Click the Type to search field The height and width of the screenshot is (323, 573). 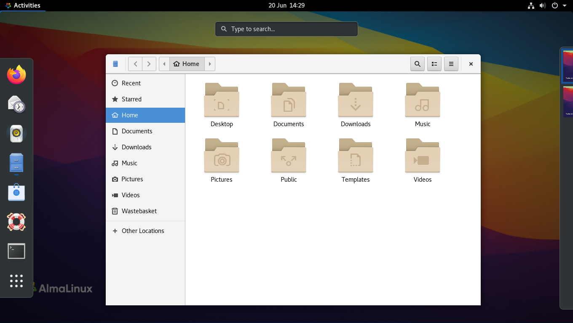pyautogui.click(x=286, y=29)
